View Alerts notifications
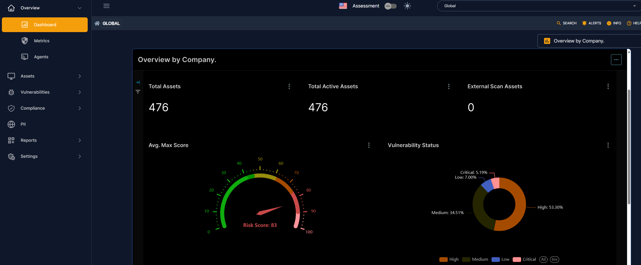Image resolution: width=641 pixels, height=265 pixels. (592, 23)
